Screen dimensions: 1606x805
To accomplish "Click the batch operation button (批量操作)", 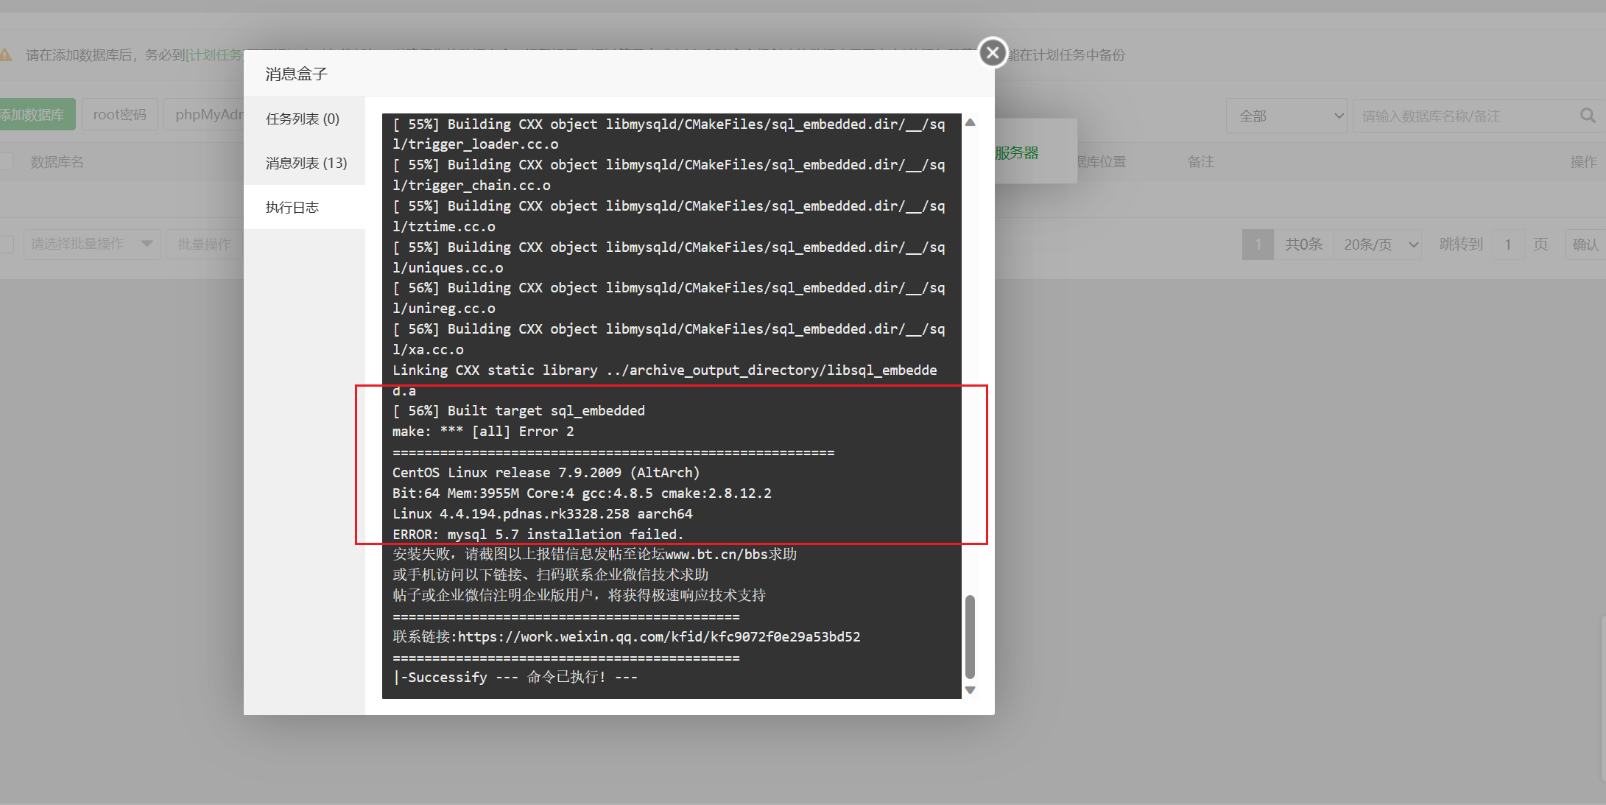I will 205,244.
